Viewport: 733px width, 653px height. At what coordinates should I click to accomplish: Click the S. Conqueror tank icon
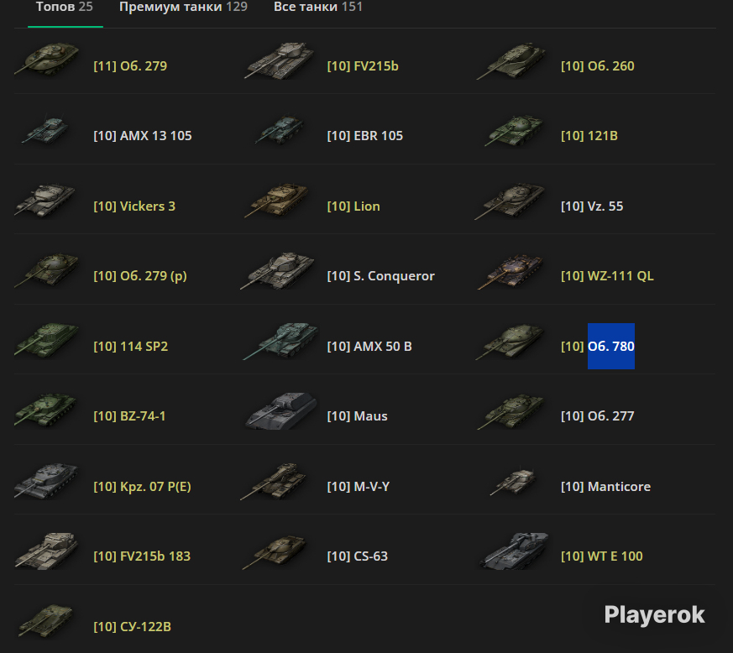278,271
